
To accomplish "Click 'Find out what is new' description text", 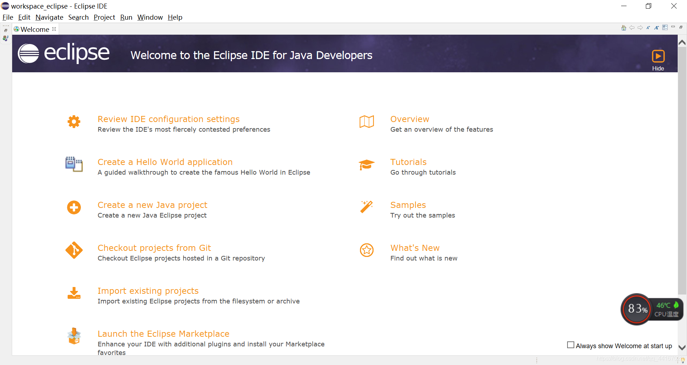I will [x=424, y=258].
